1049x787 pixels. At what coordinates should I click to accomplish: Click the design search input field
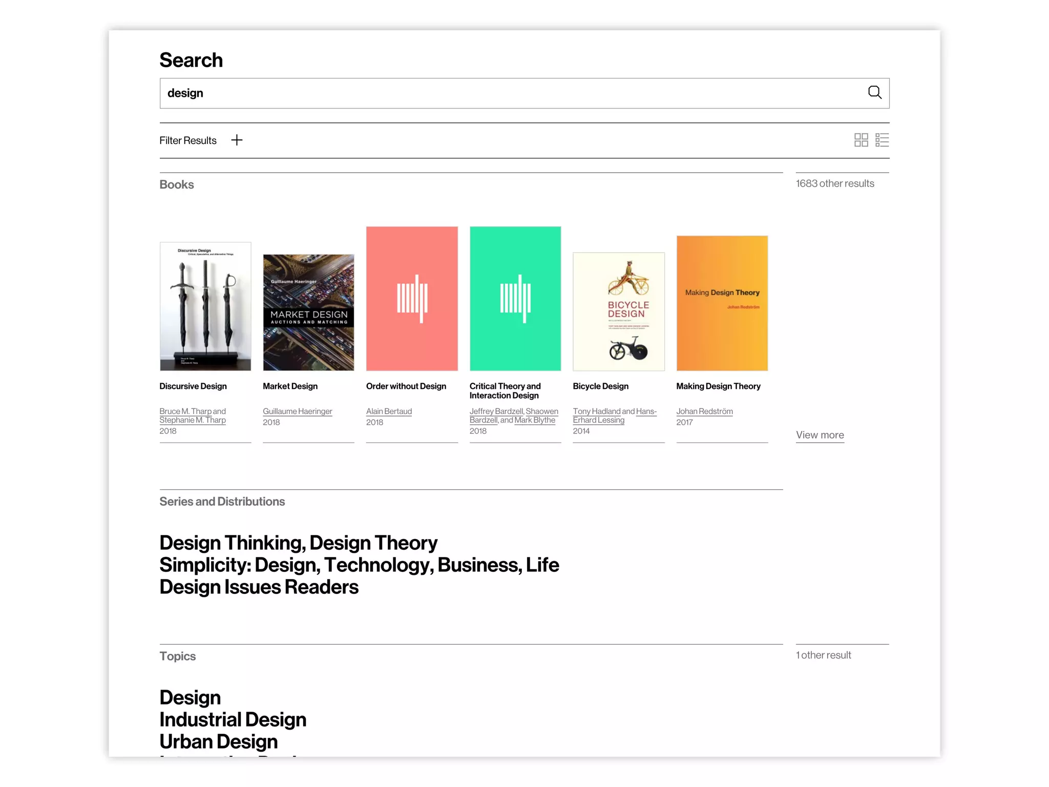512,93
